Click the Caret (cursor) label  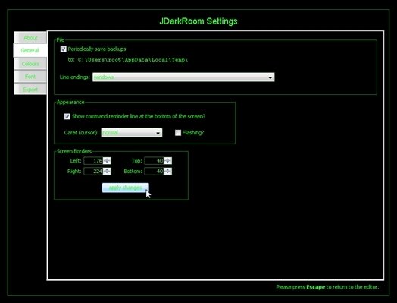tap(81, 132)
